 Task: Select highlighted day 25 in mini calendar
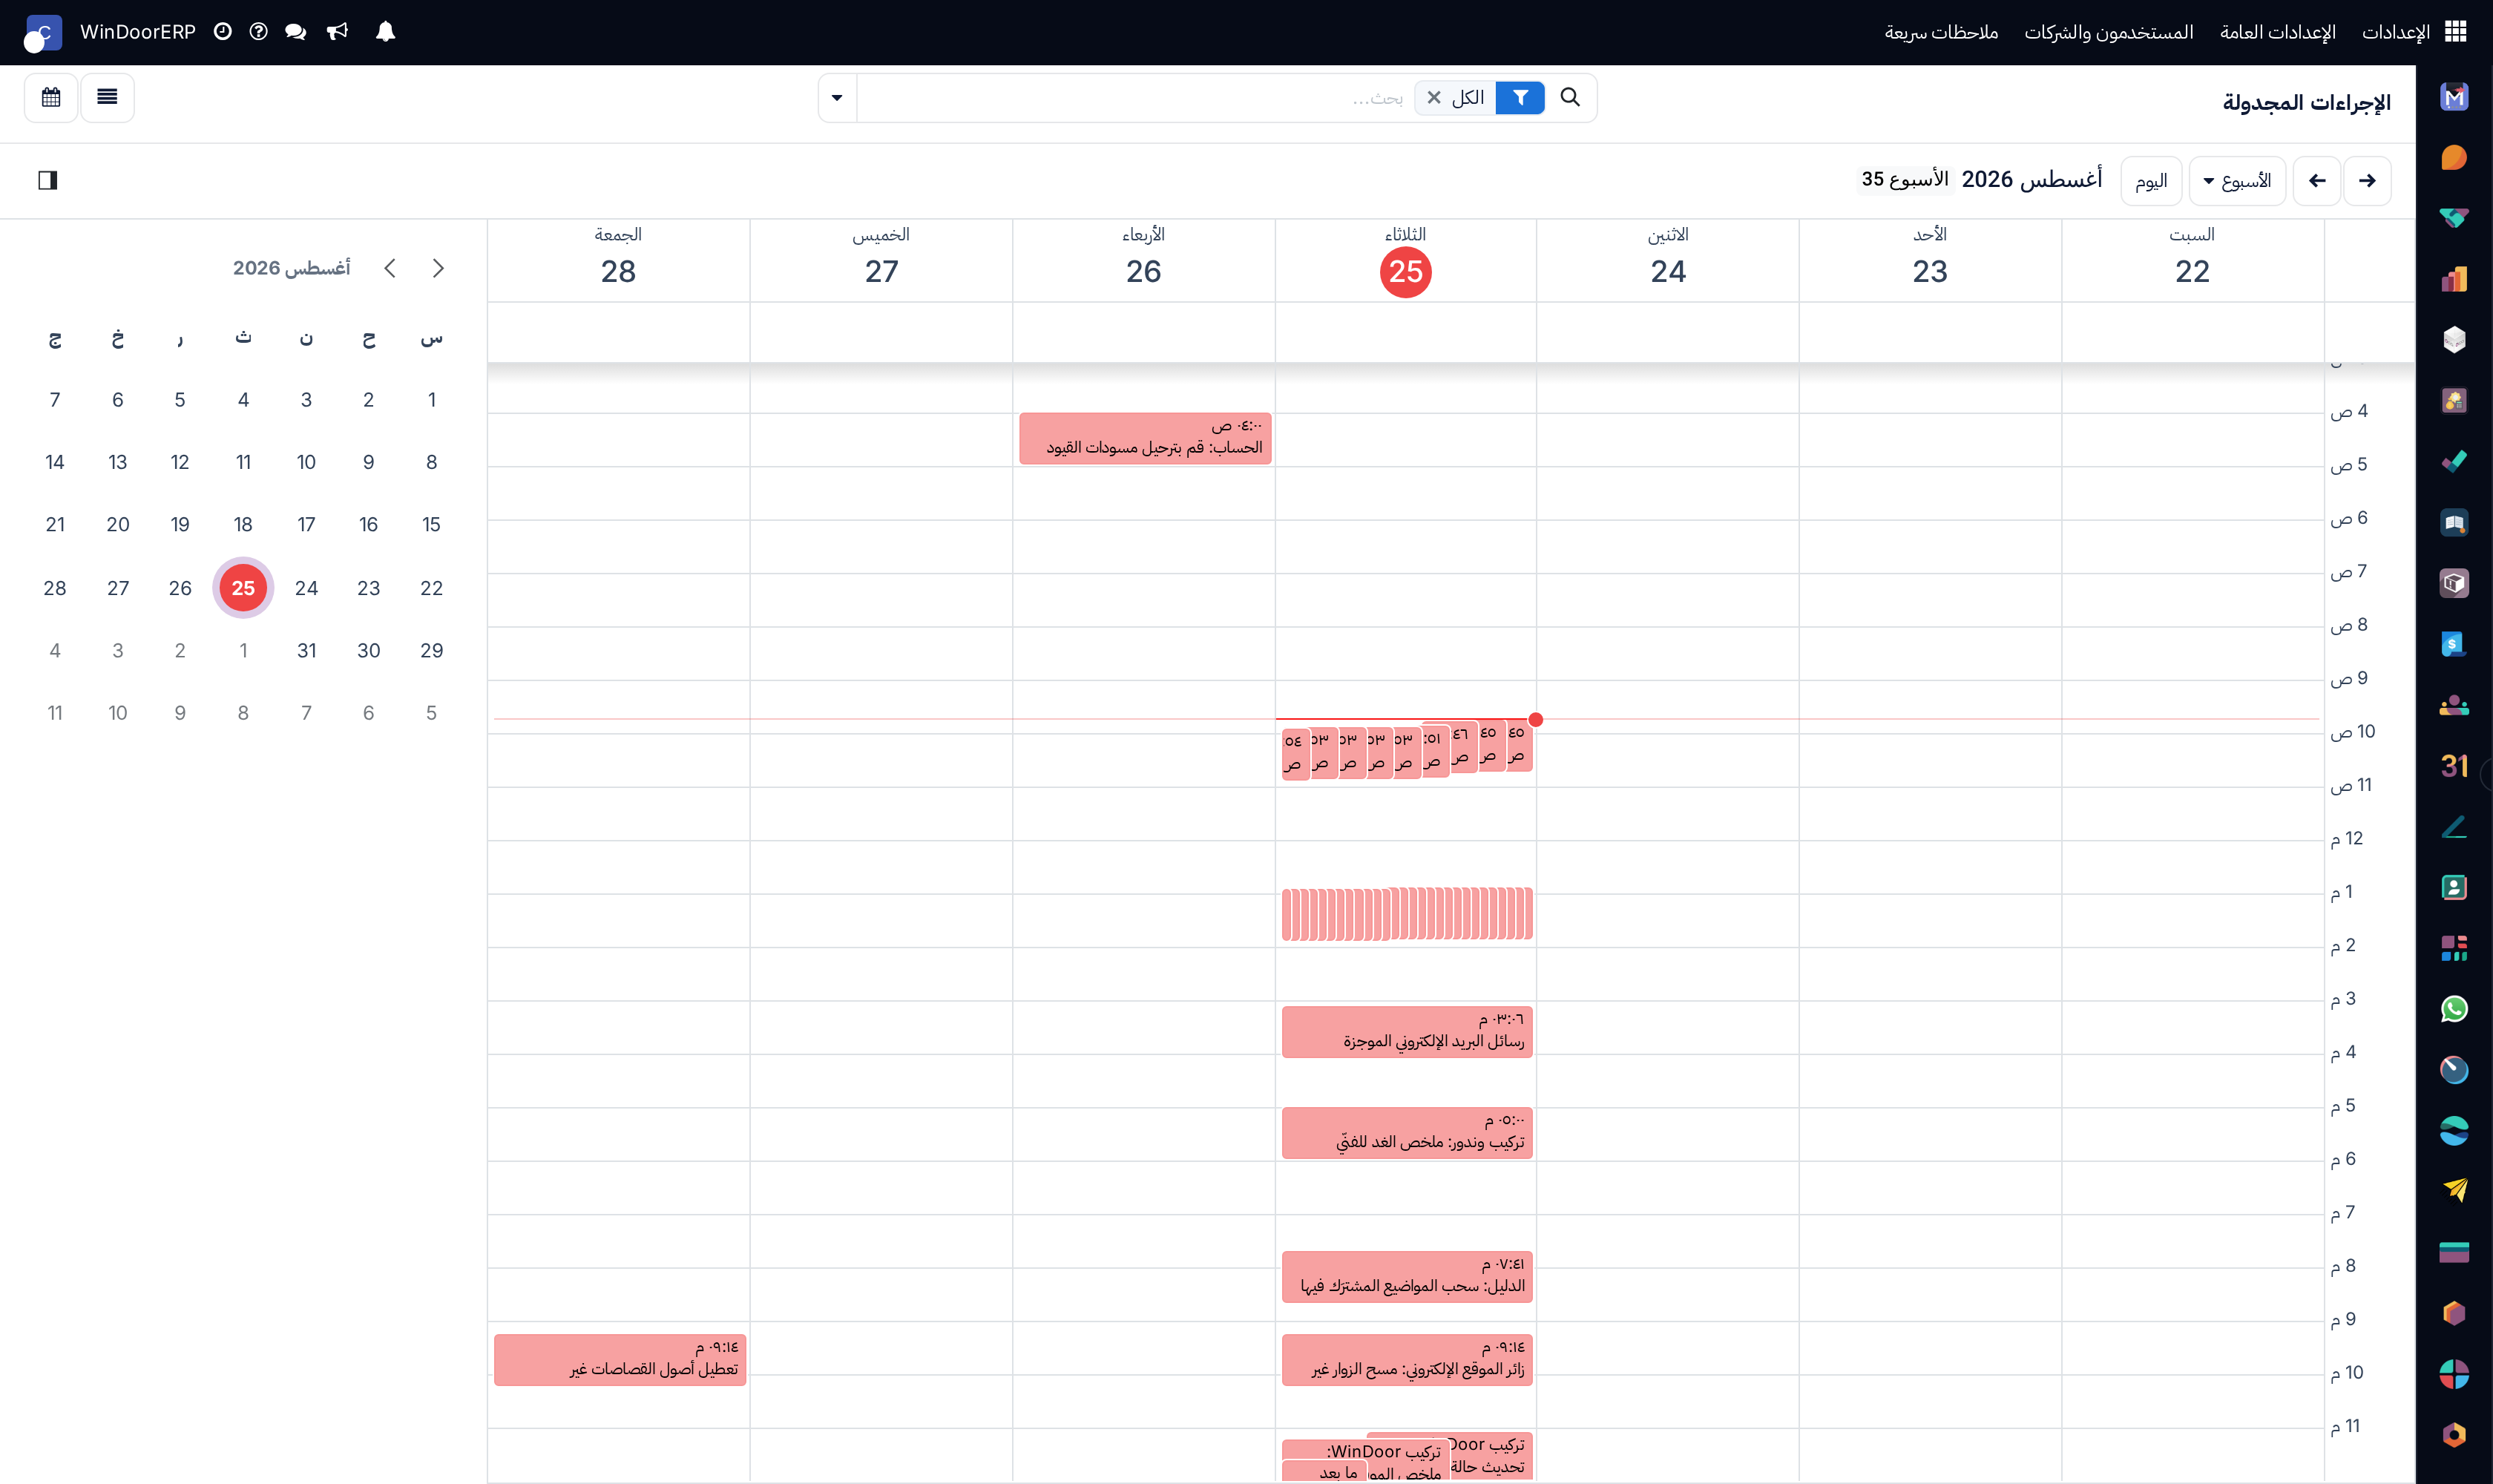(x=243, y=588)
